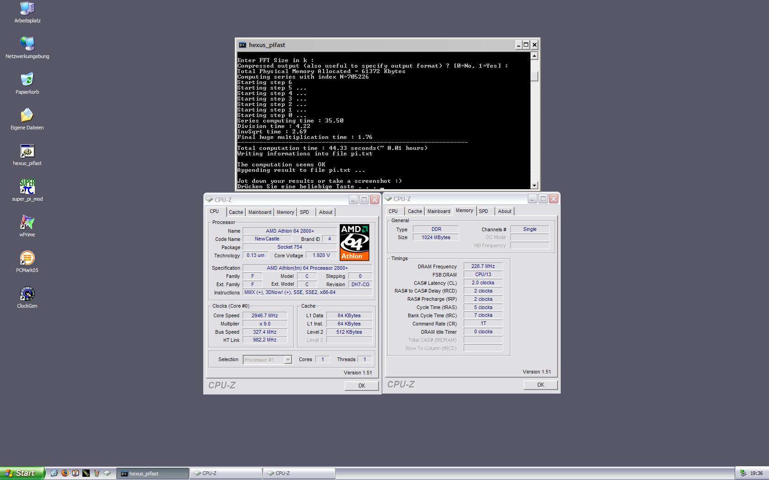Viewport: 769px width, 480px height.
Task: Switch to hexus_pifast taskbar button
Action: 153,473
